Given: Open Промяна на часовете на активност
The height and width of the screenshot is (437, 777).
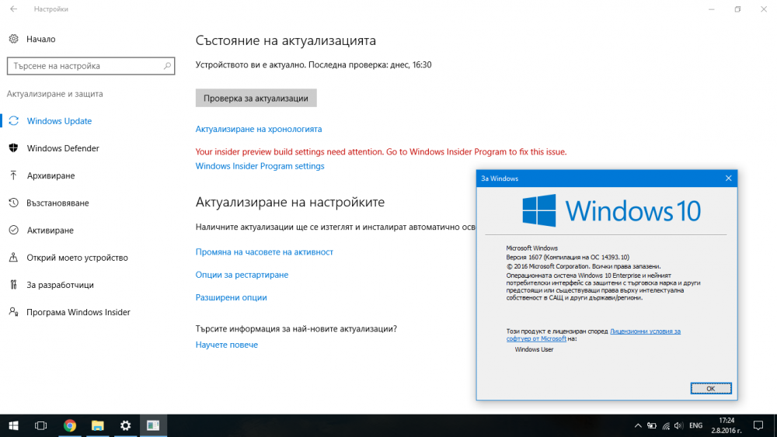Looking at the screenshot, I should [264, 251].
